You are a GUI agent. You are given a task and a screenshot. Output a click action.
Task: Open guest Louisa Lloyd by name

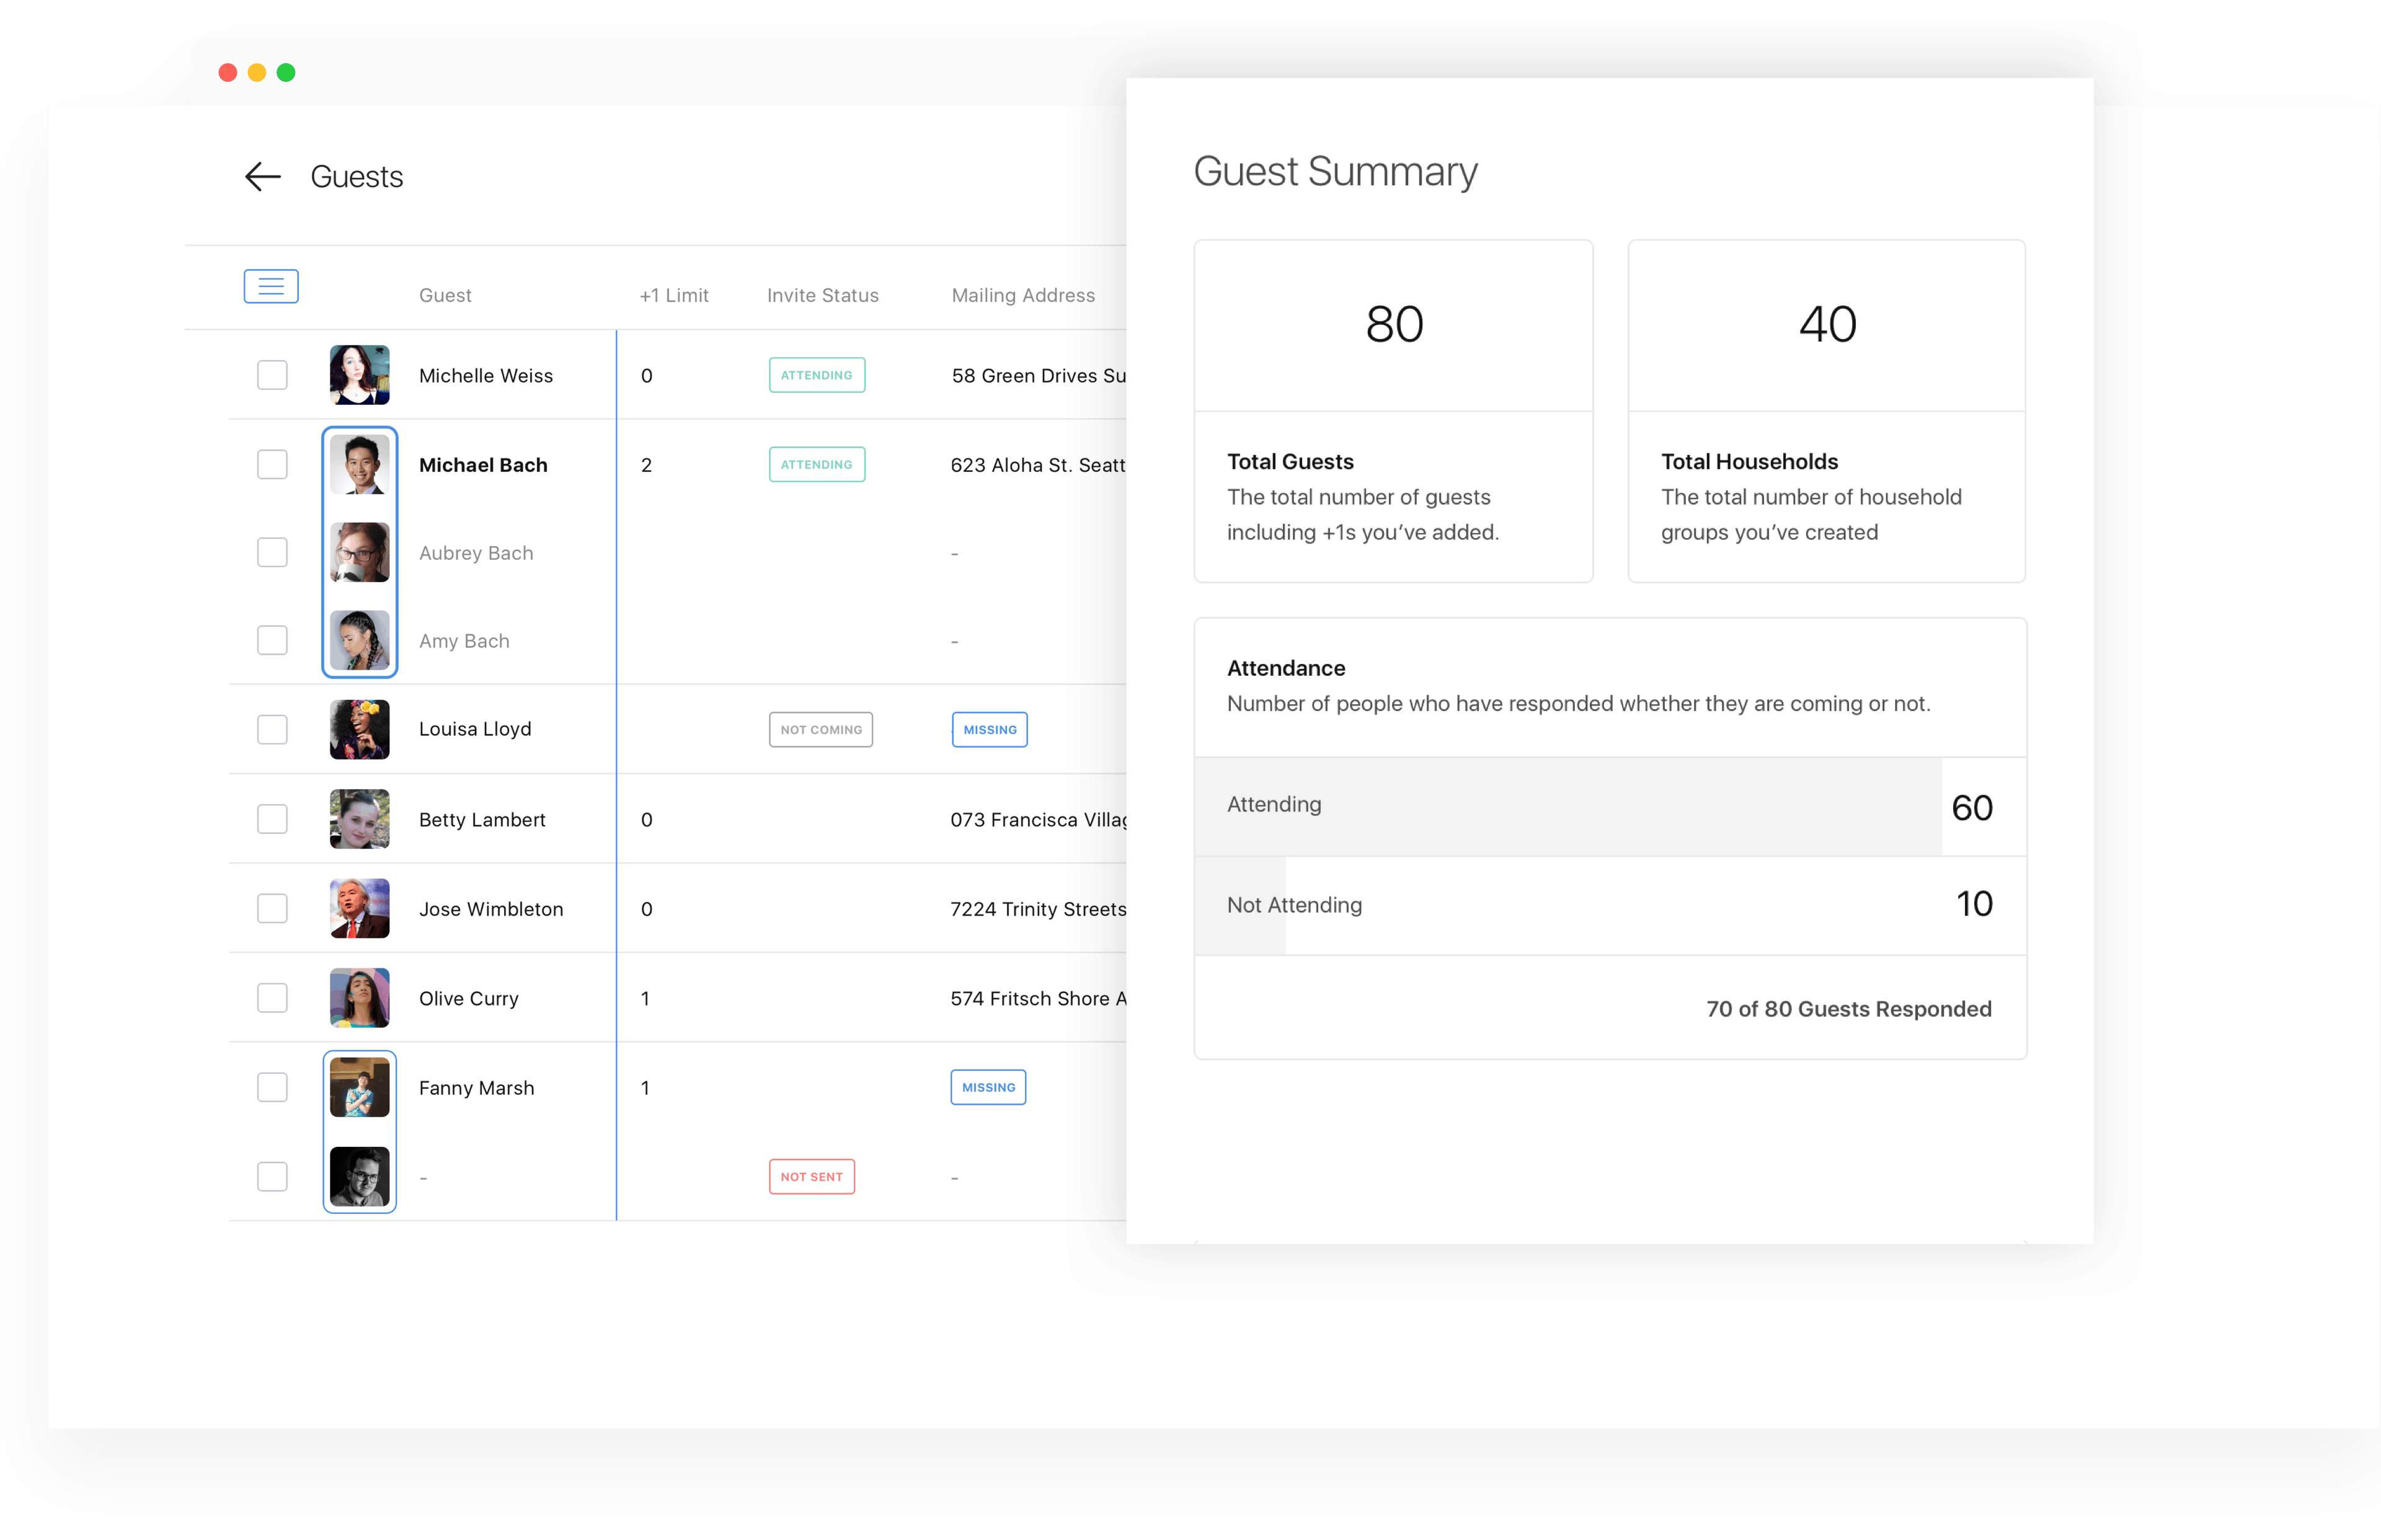pyautogui.click(x=475, y=729)
